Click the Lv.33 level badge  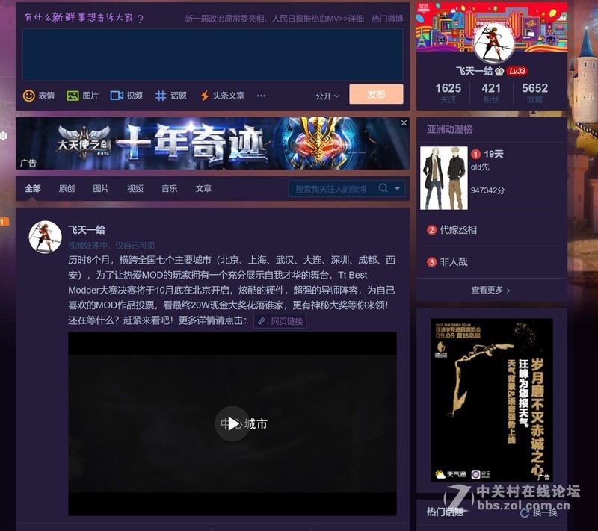coord(517,71)
